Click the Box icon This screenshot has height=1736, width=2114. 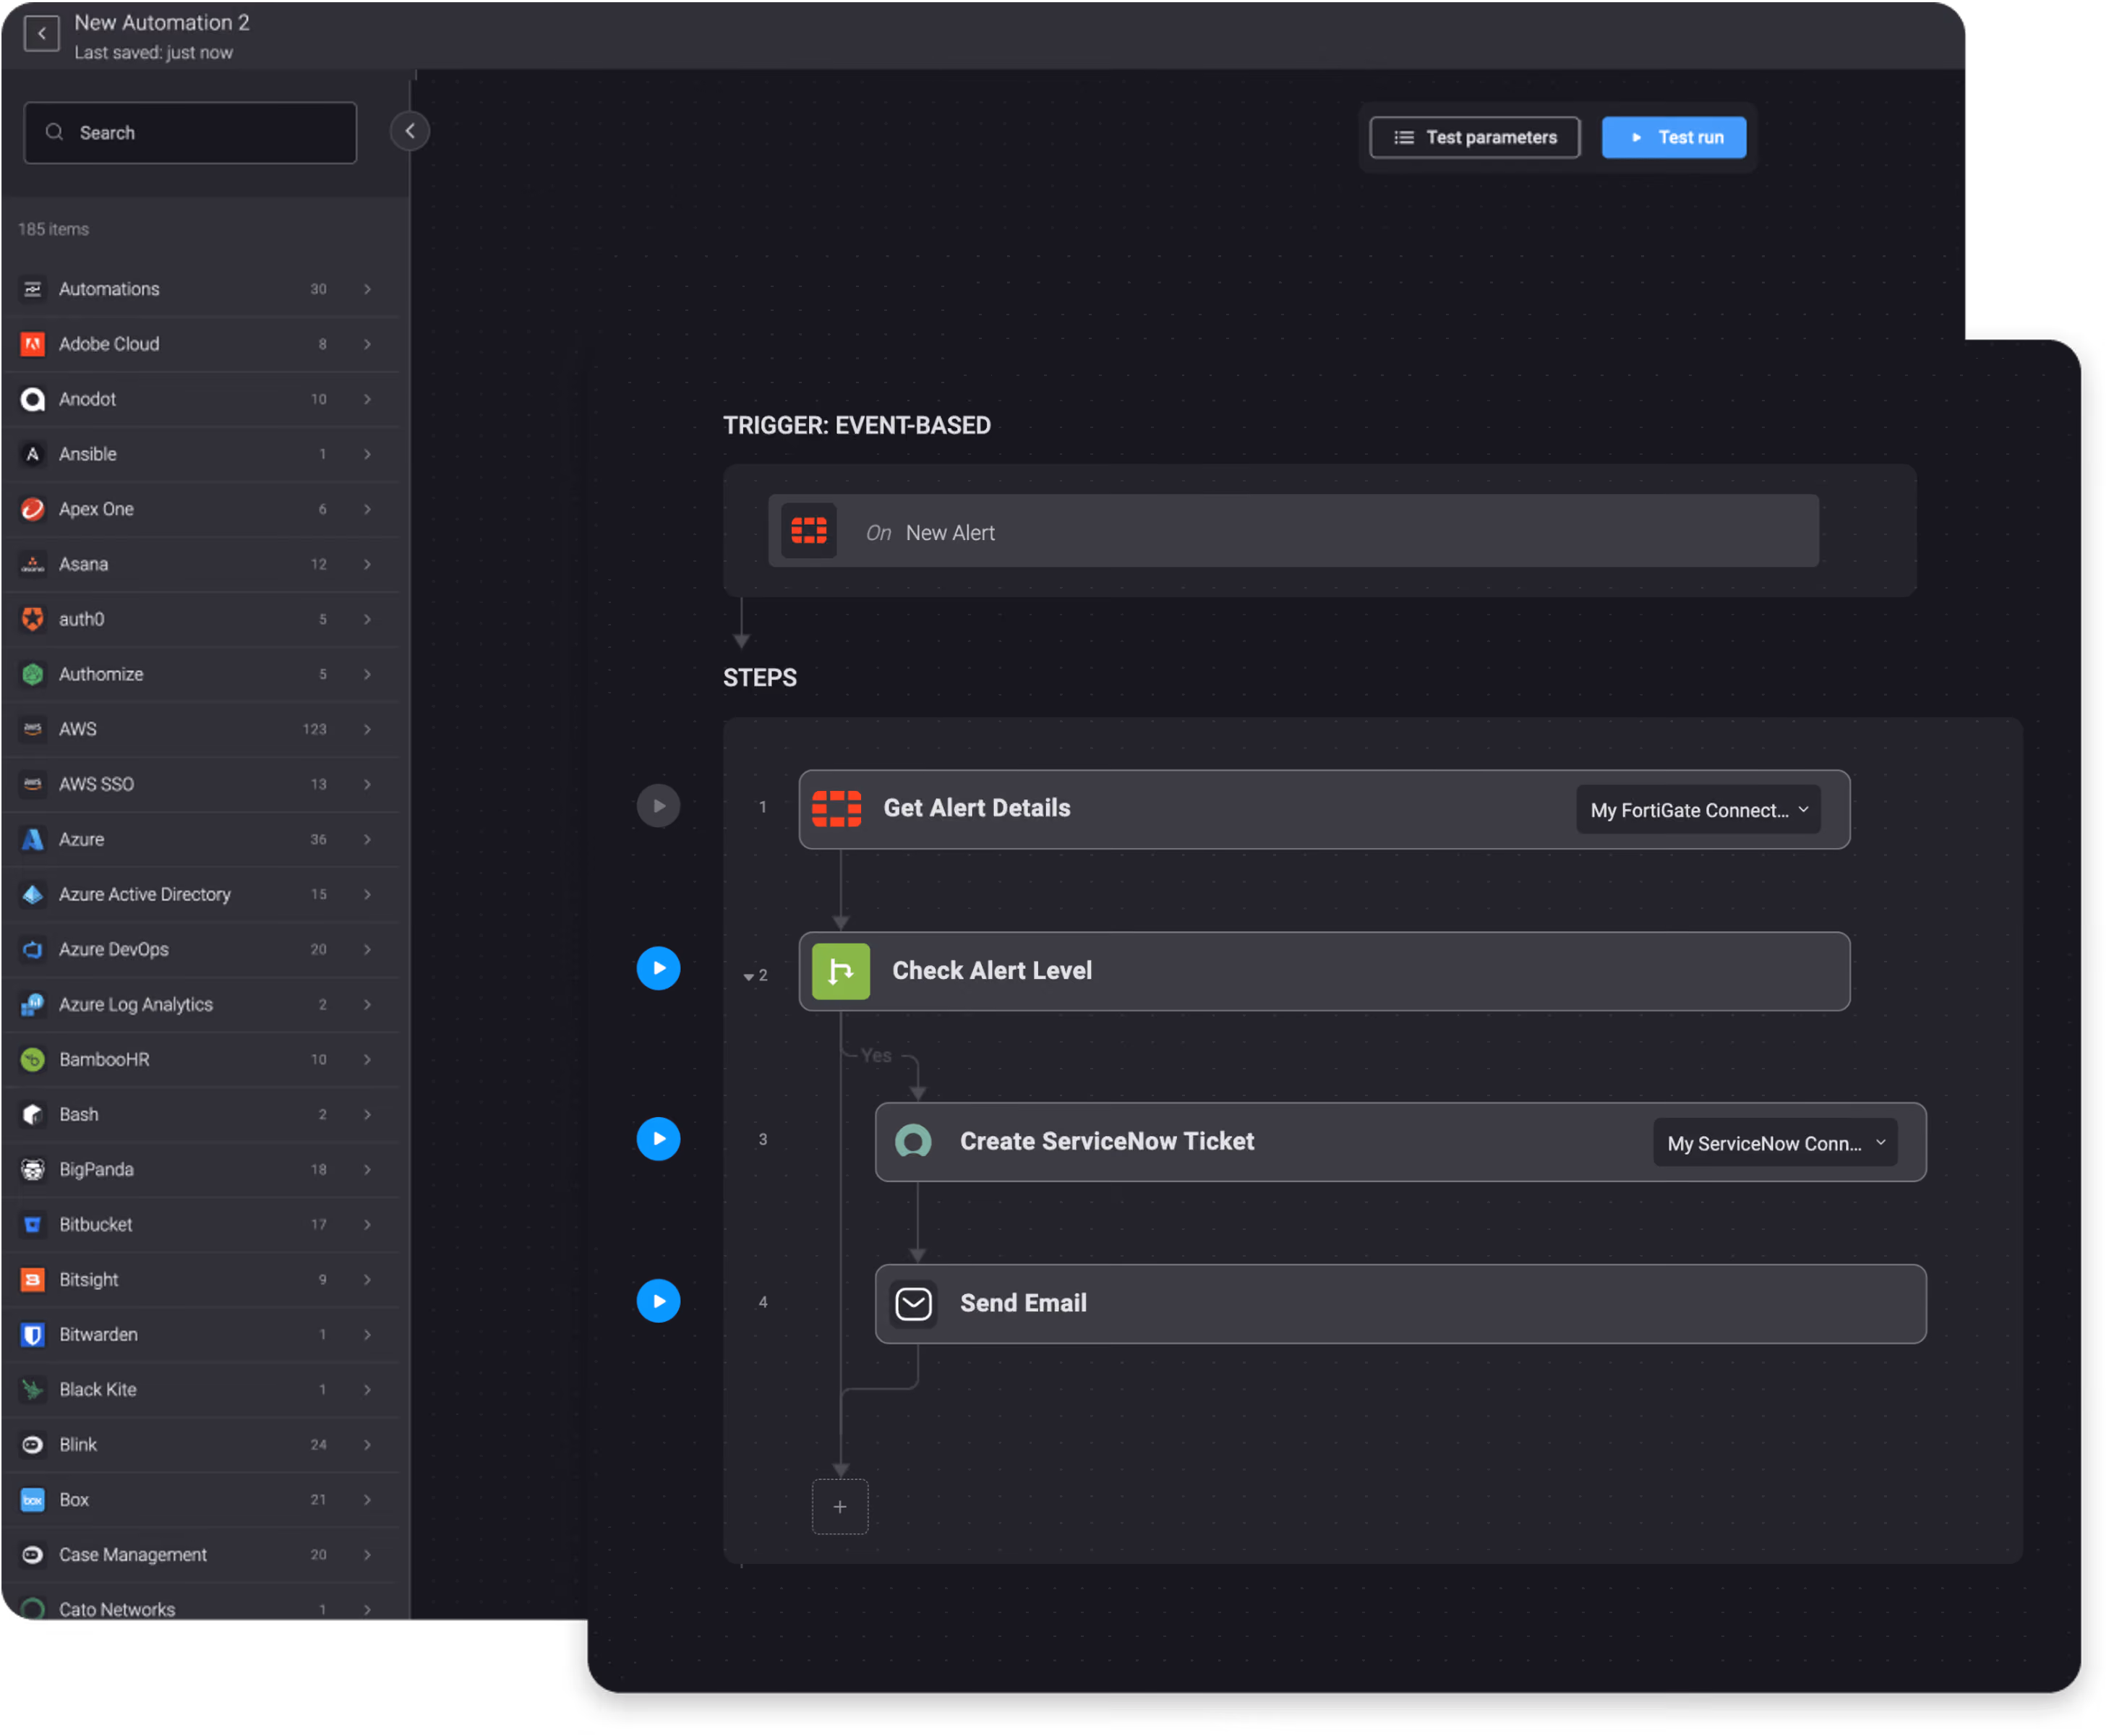[33, 1499]
